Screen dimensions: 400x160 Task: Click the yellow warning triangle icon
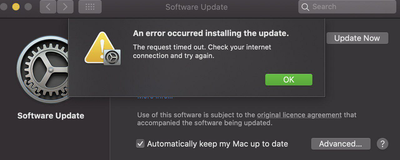tap(99, 47)
